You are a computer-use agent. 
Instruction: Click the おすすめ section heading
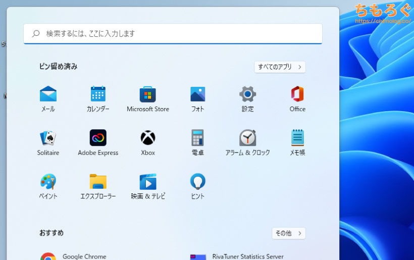point(51,233)
